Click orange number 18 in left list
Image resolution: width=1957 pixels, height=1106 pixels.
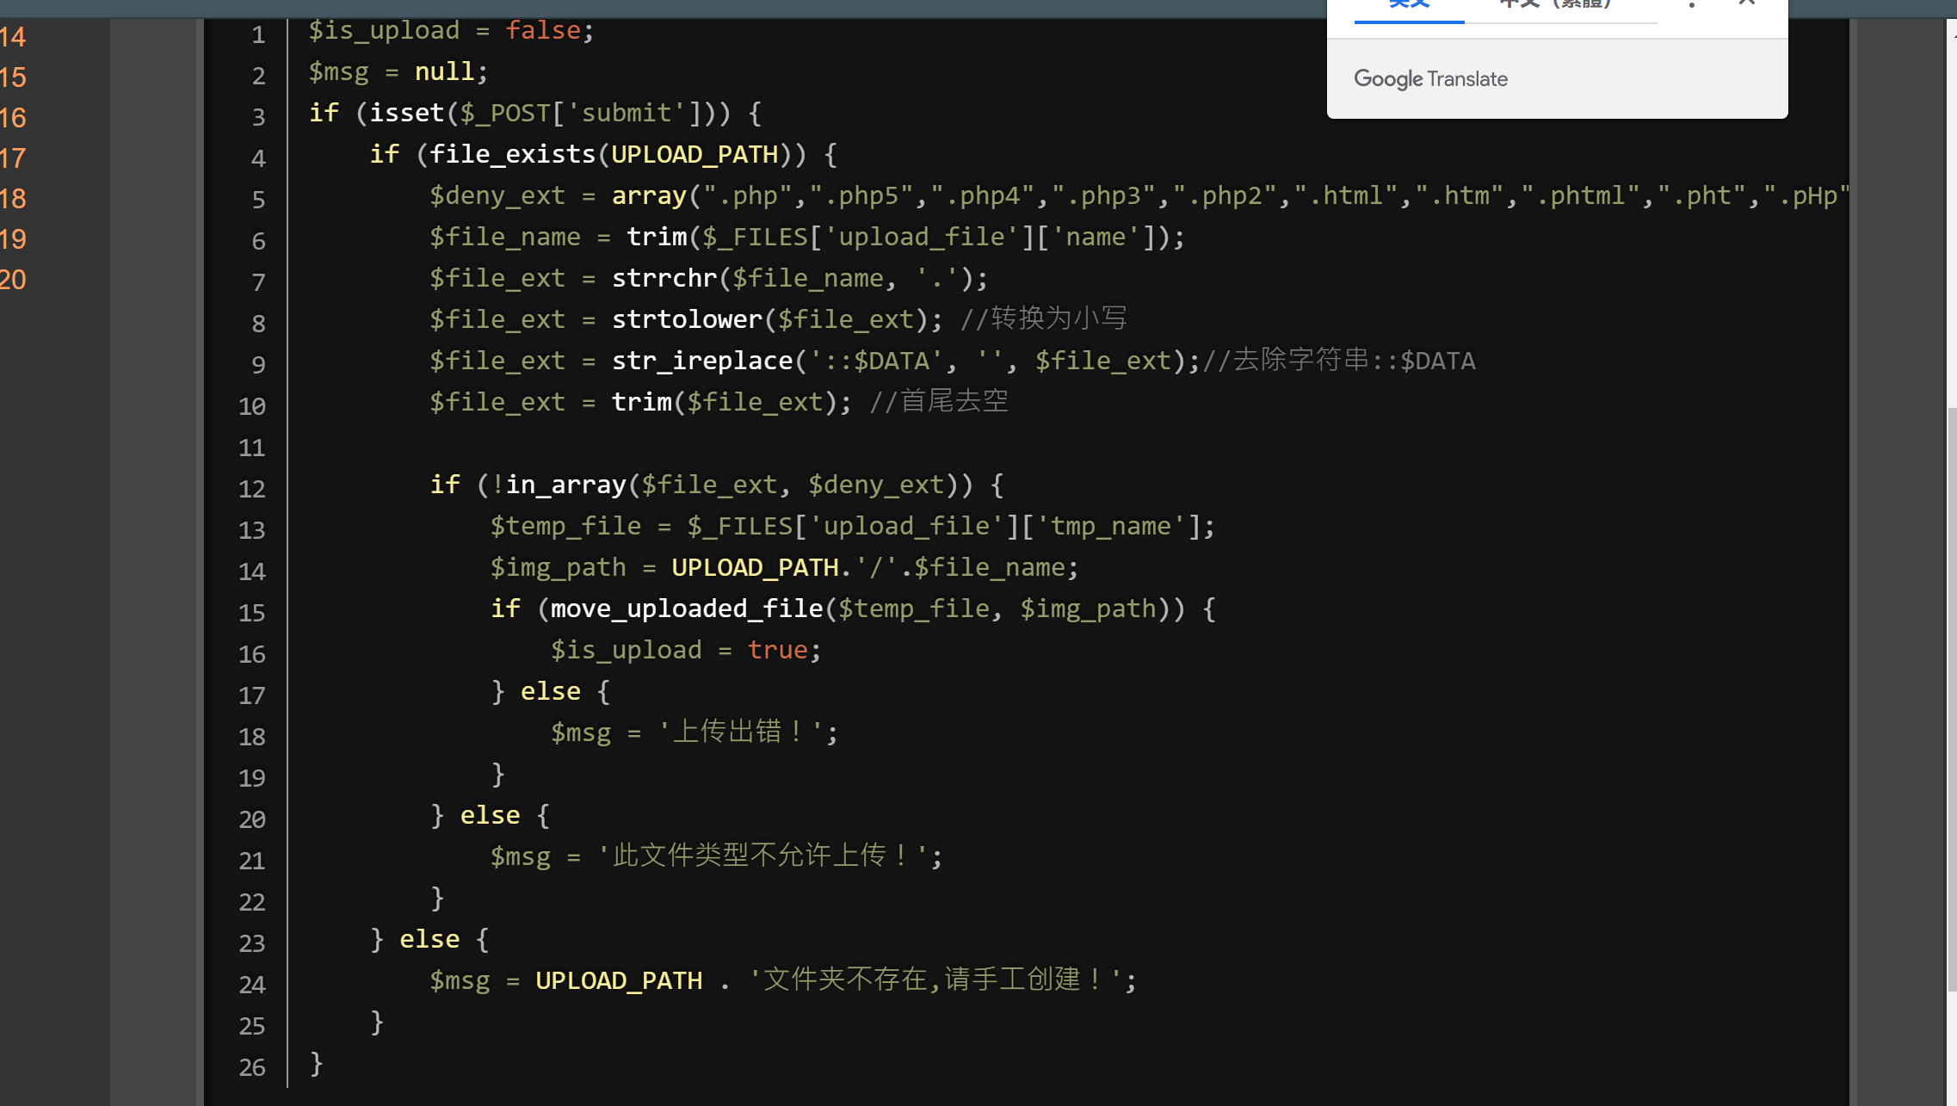13,199
